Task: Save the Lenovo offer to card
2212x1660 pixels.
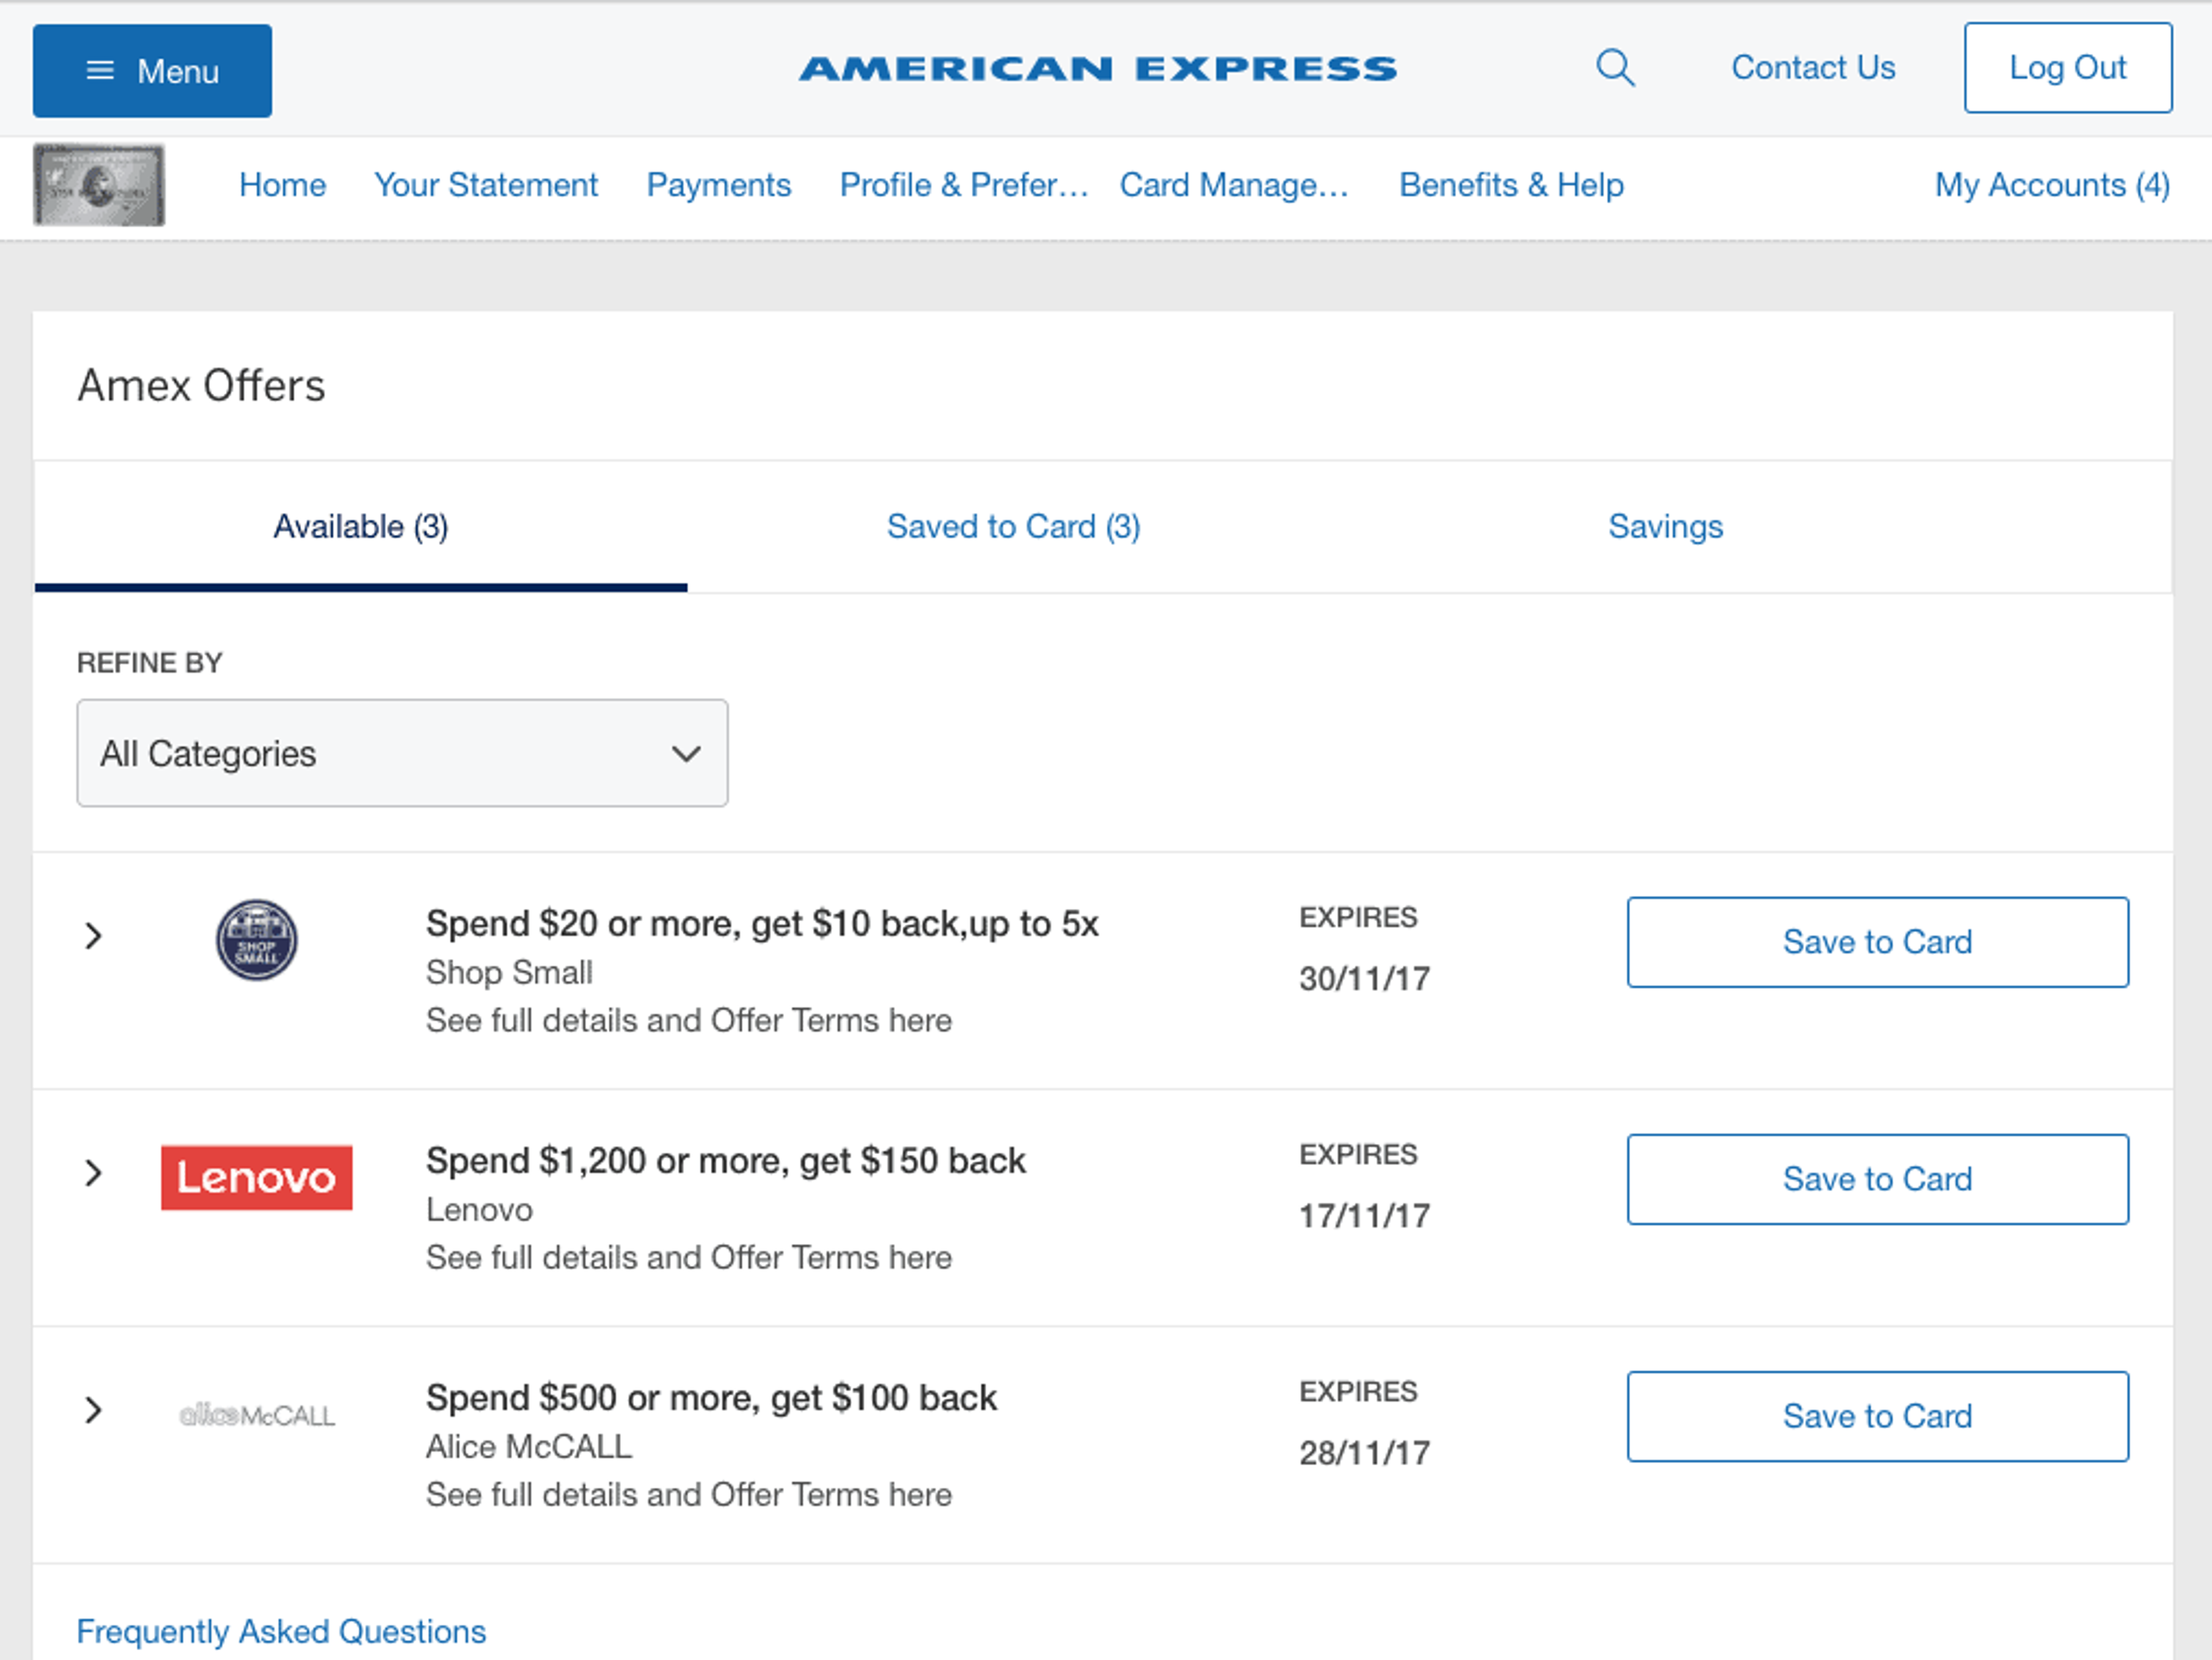Action: tap(1877, 1179)
